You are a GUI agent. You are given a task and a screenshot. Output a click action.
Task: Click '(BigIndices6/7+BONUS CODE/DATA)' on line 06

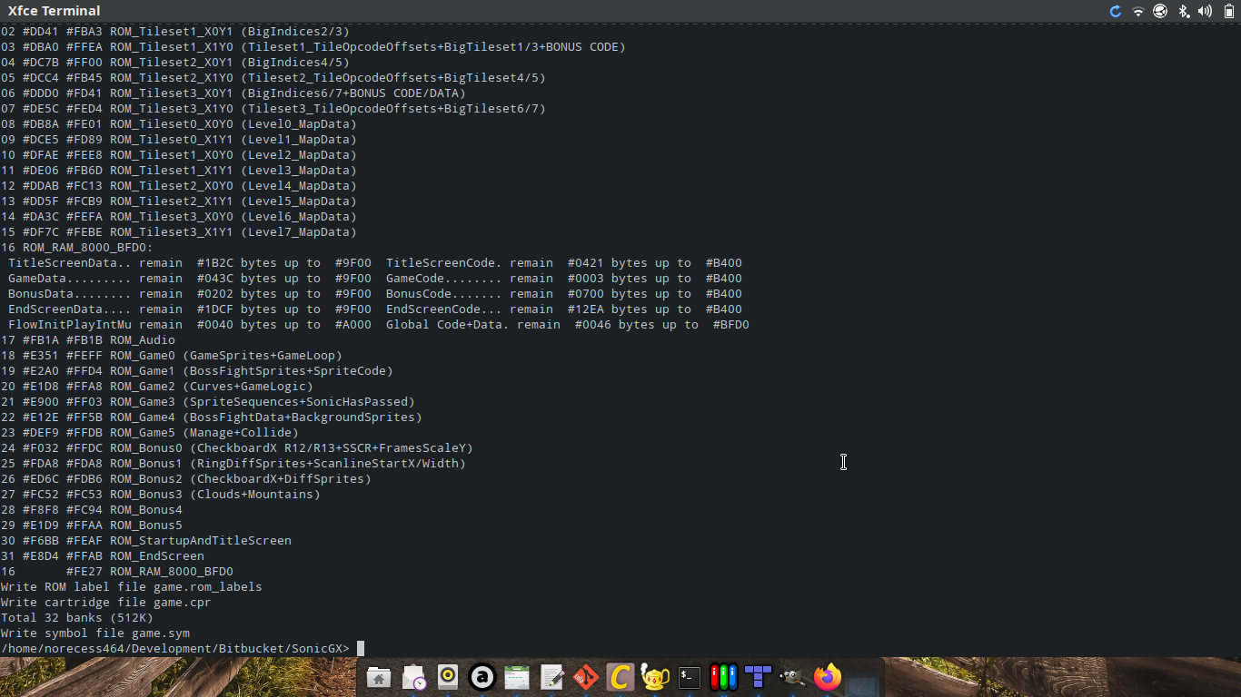[x=353, y=93]
